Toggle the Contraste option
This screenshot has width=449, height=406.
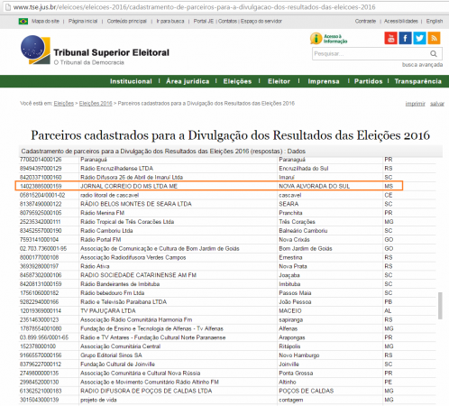[x=365, y=21]
